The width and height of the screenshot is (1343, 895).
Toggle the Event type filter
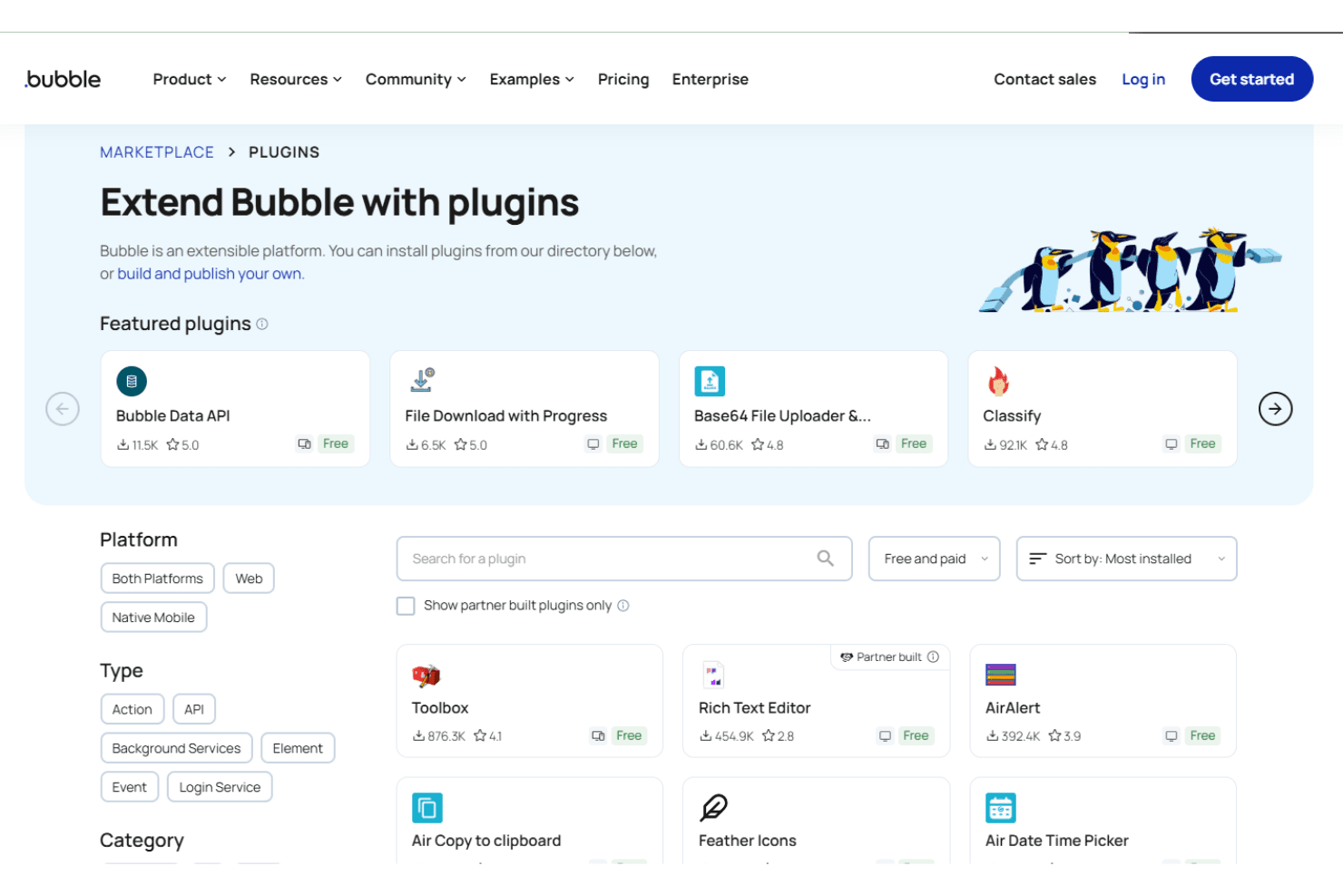tap(130, 787)
